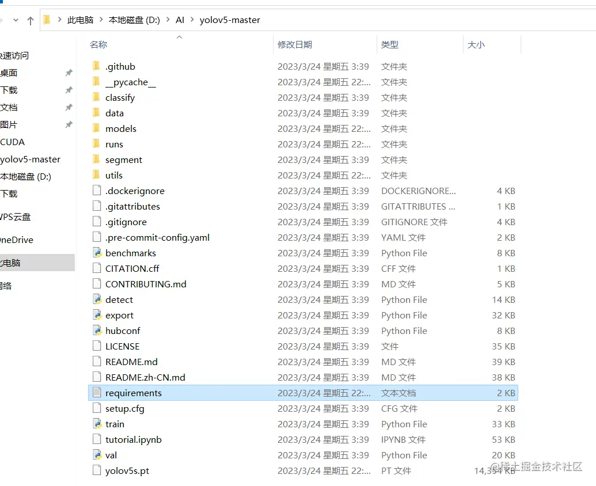
Task: Click the Up one level arrow
Action: point(31,21)
